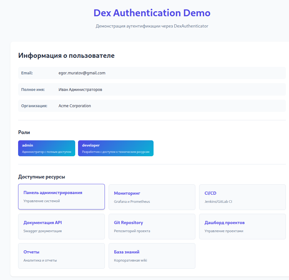Click the Acme Corporation organization value

[75, 106]
